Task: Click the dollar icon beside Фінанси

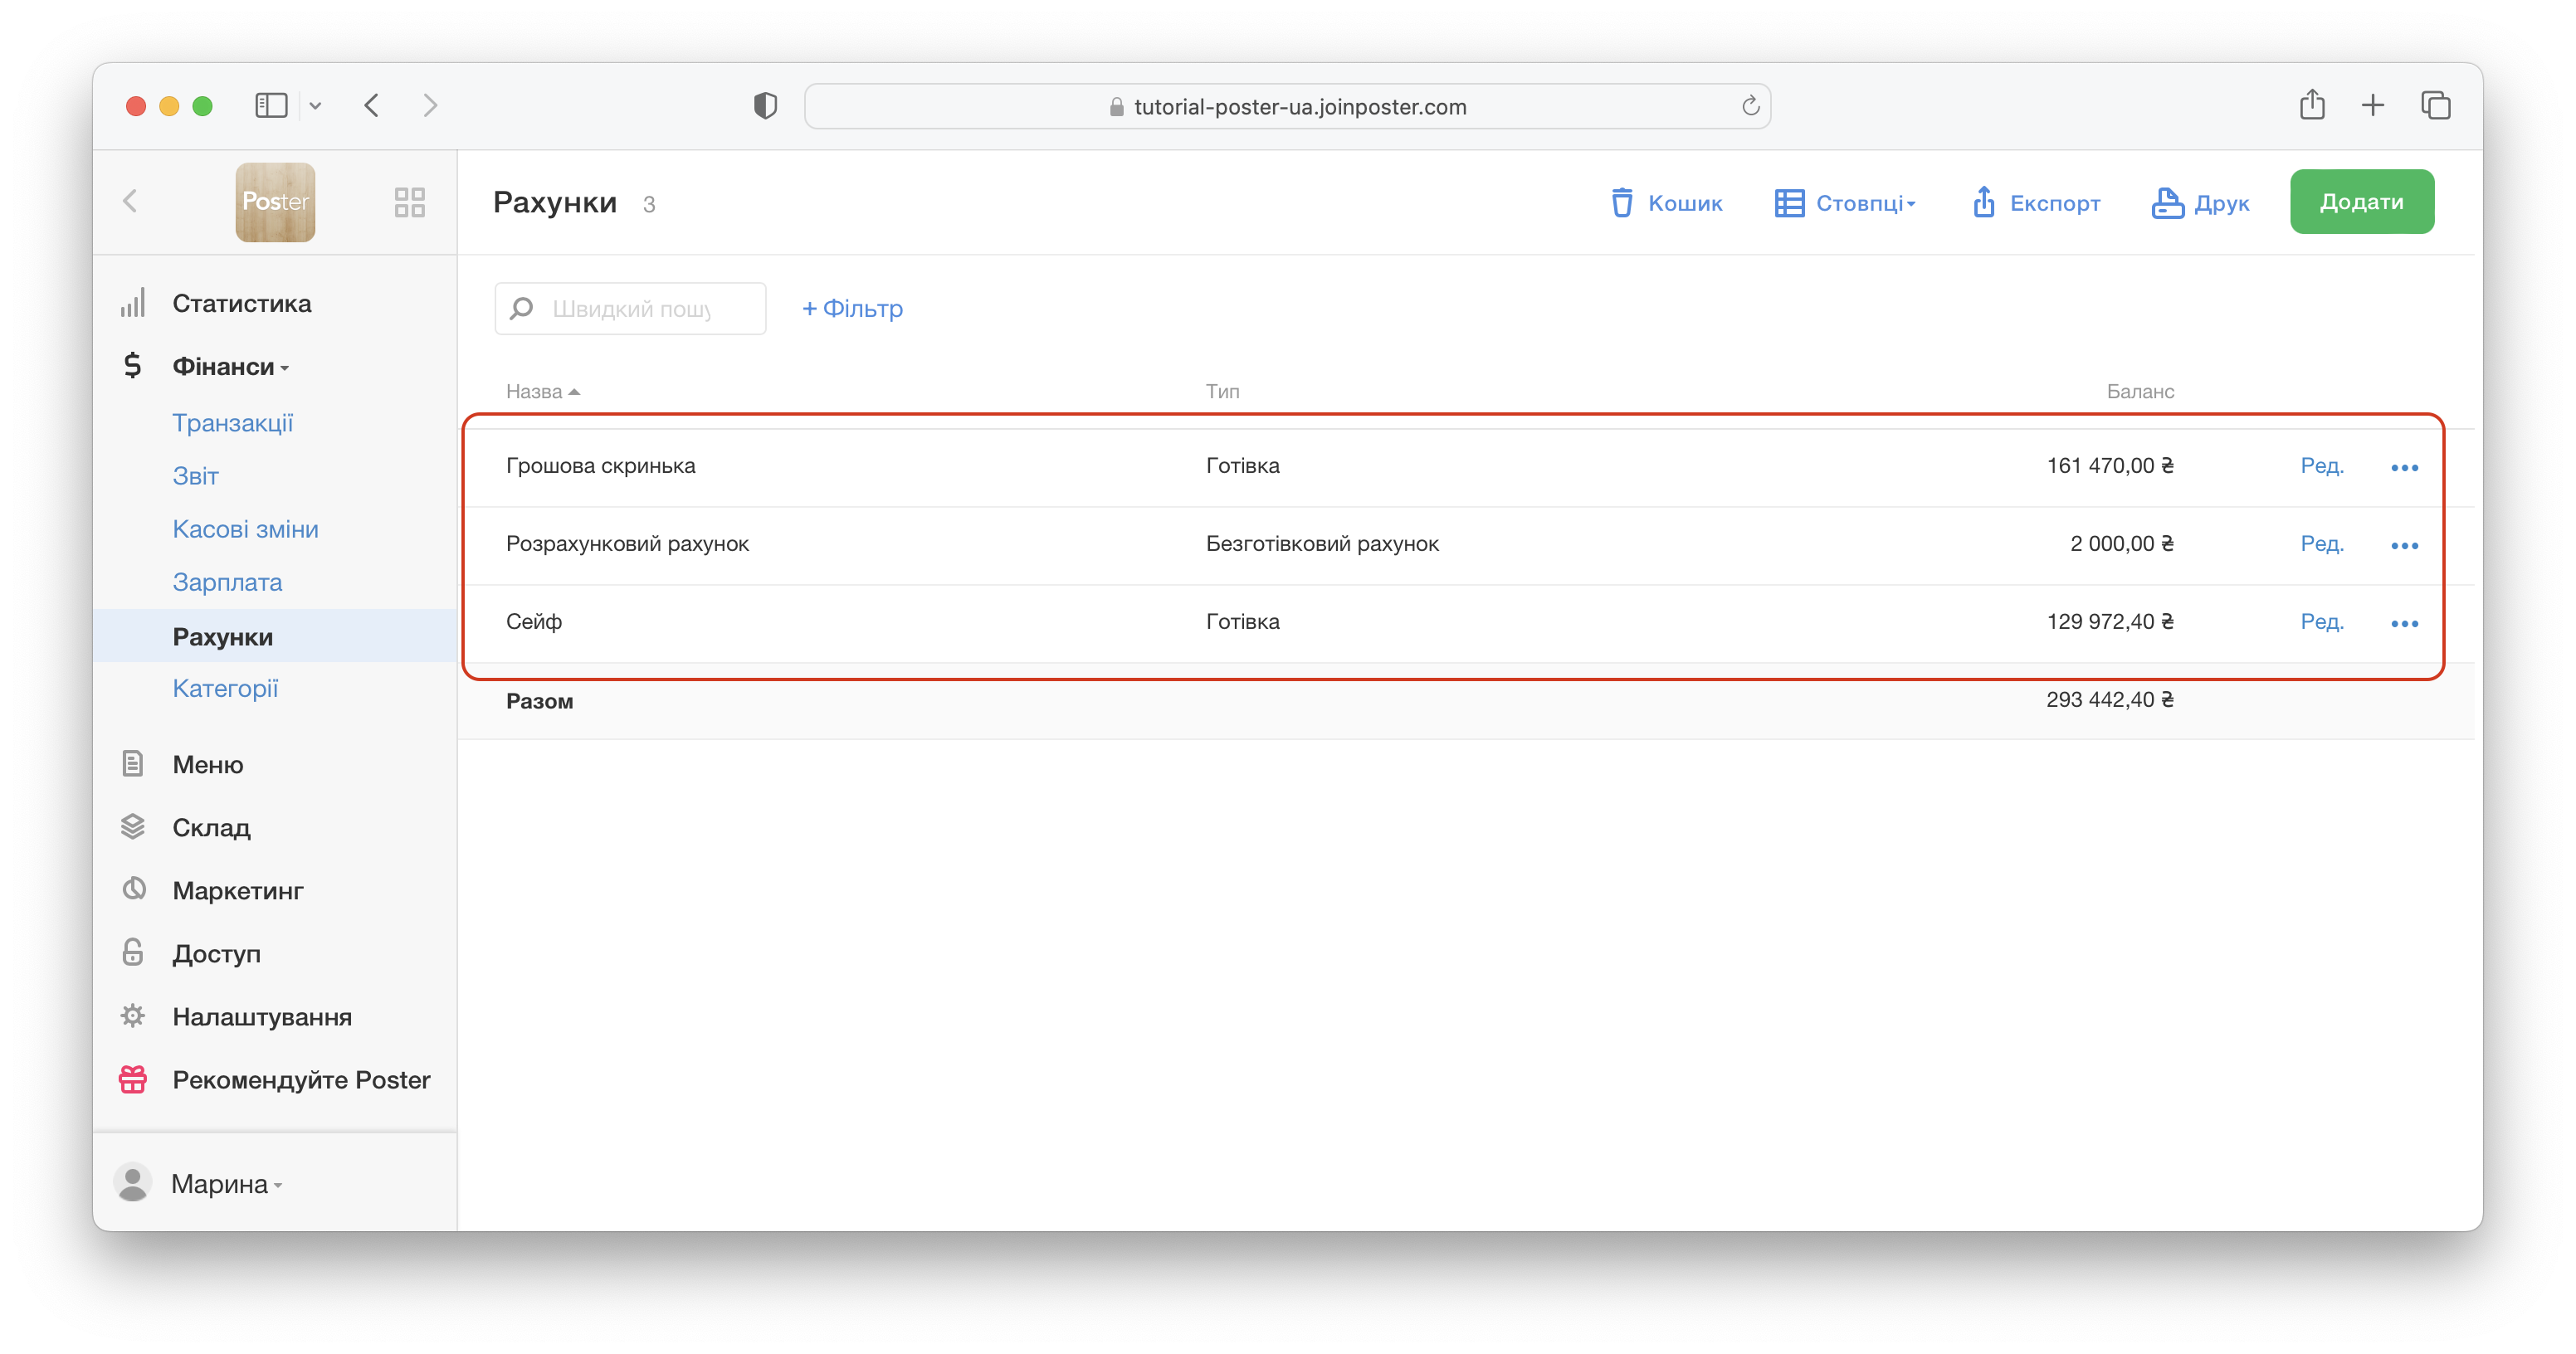Action: [x=132, y=366]
